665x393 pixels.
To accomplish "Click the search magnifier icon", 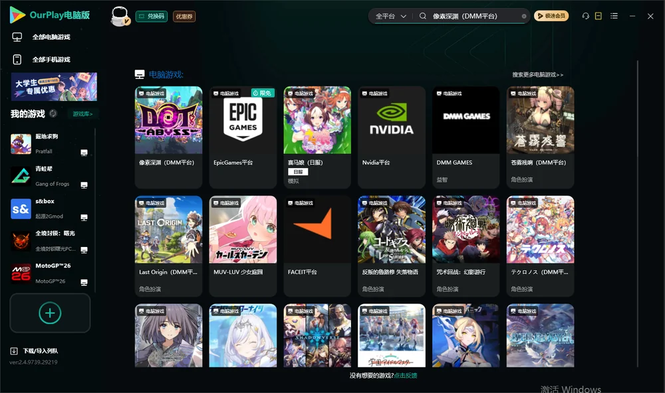I will click(x=423, y=16).
